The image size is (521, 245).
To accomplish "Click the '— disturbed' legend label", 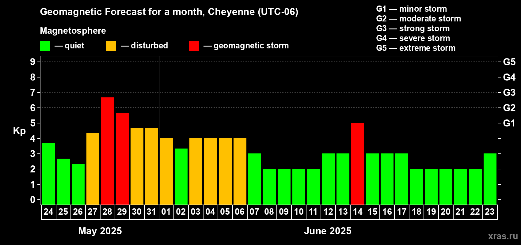I will pyautogui.click(x=144, y=46).
